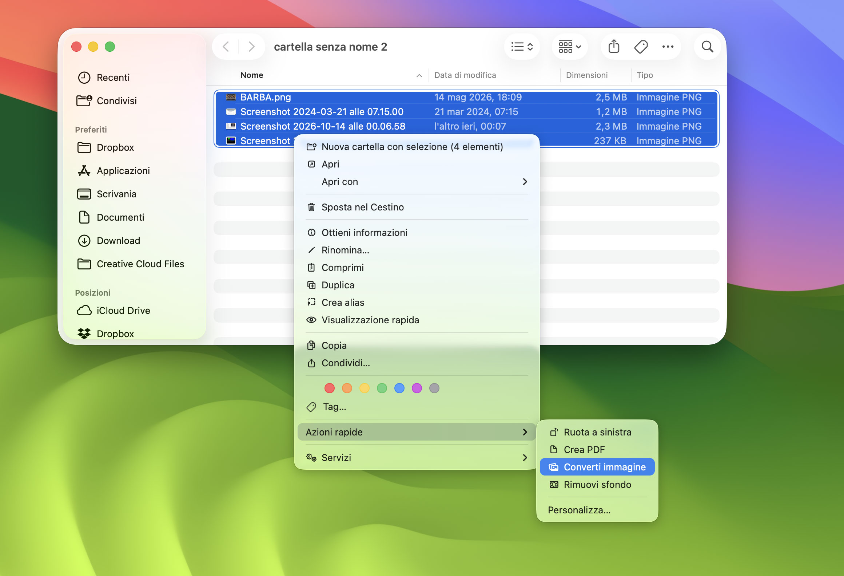
Task: Apply the orange color tag
Action: click(347, 388)
